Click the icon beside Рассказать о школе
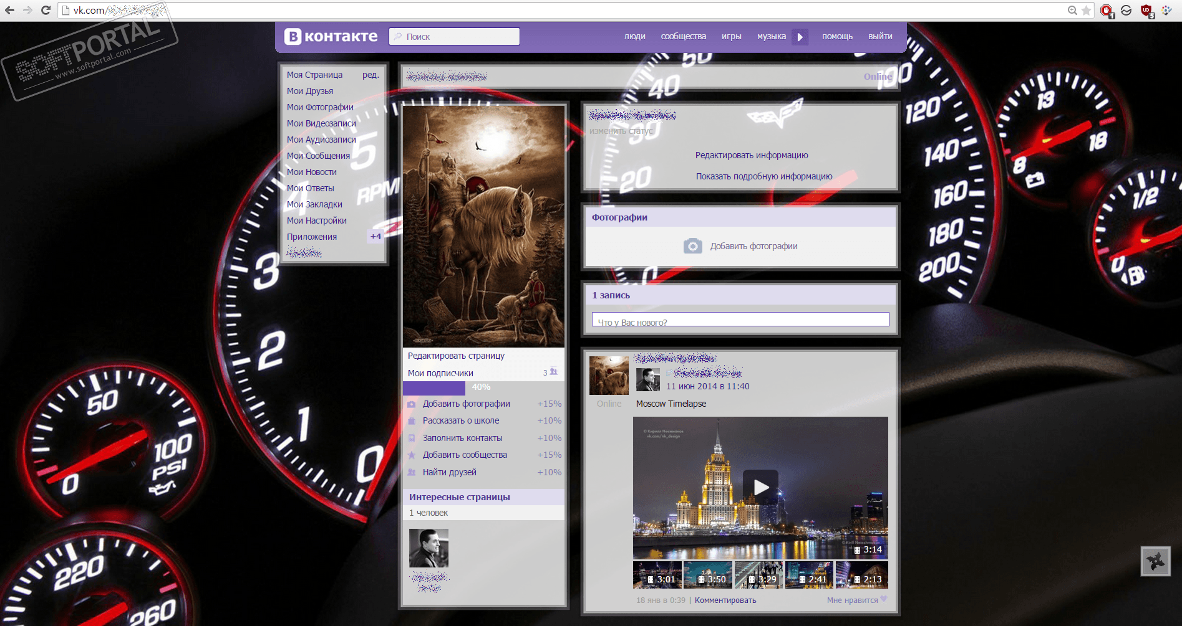The width and height of the screenshot is (1182, 626). 412,421
